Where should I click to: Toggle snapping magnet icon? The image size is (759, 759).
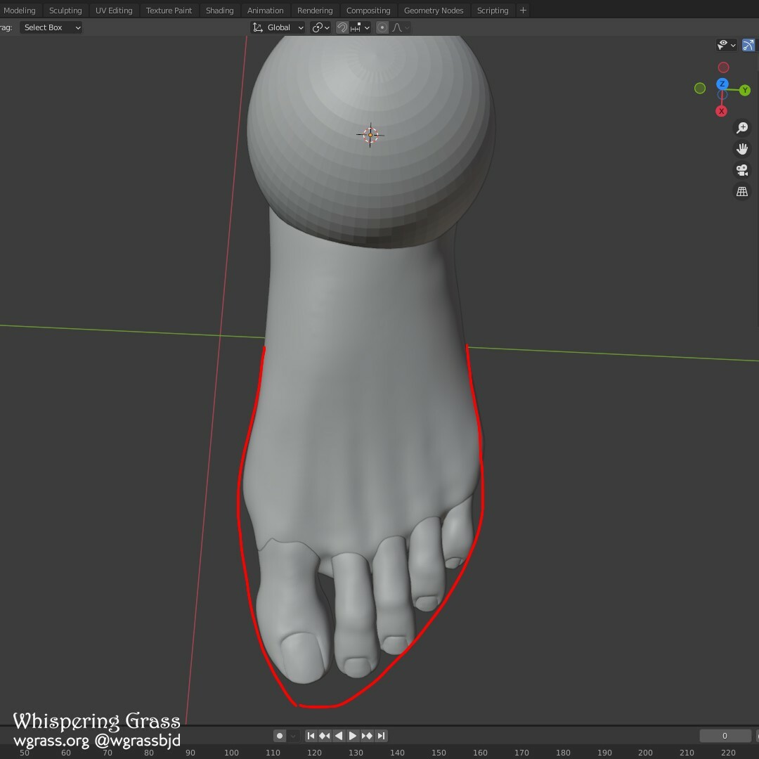[x=342, y=27]
